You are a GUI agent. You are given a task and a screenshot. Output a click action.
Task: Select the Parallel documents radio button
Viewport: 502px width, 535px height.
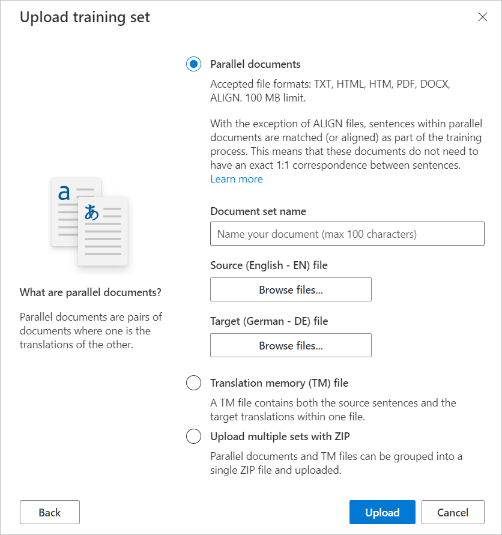pos(193,64)
